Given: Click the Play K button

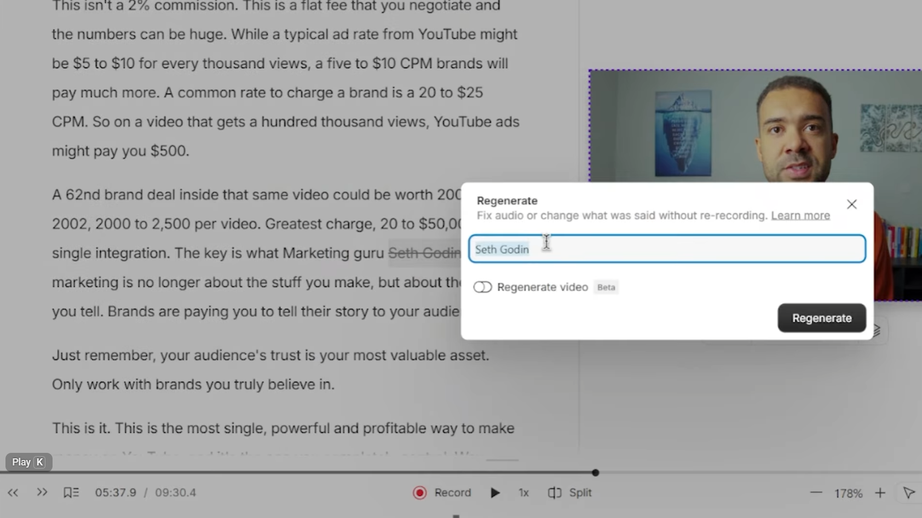Looking at the screenshot, I should pos(28,462).
